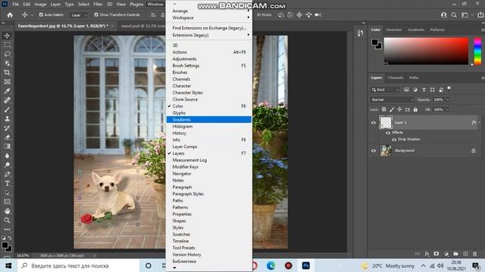The image size is (485, 272).
Task: Toggle the Show Transform Controls checkbox
Action: [x=96, y=15]
